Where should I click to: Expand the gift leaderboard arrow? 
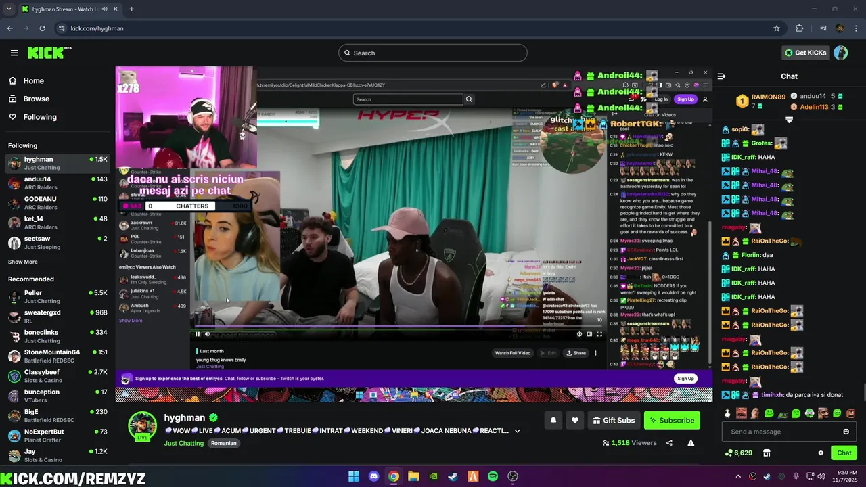click(789, 120)
